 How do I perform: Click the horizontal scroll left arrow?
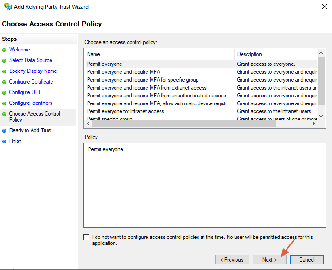pos(88,124)
